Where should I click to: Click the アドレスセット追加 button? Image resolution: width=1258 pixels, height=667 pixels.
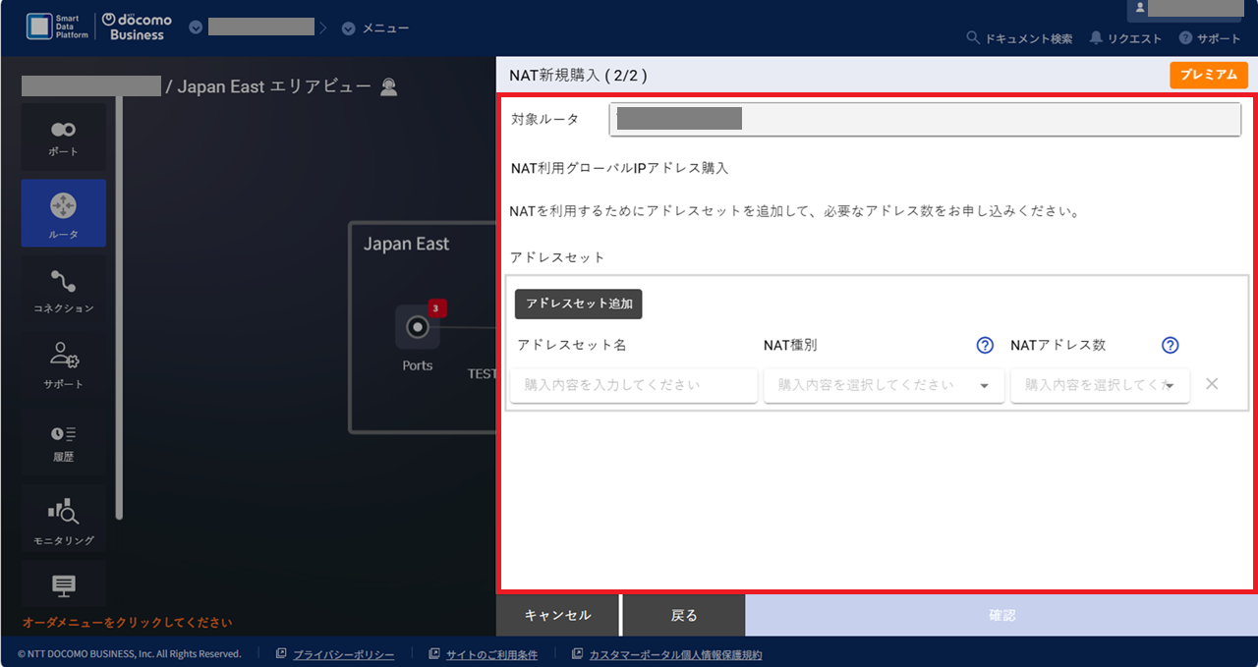click(x=579, y=305)
